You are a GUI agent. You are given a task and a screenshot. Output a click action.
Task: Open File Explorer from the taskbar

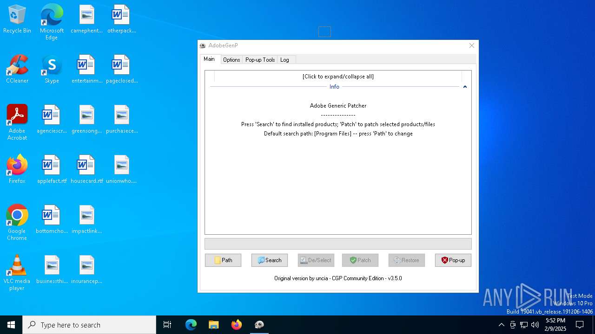[214, 325]
